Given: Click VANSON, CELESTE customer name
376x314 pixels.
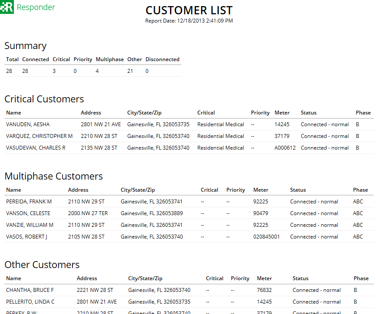Looking at the screenshot, I should [x=28, y=213].
